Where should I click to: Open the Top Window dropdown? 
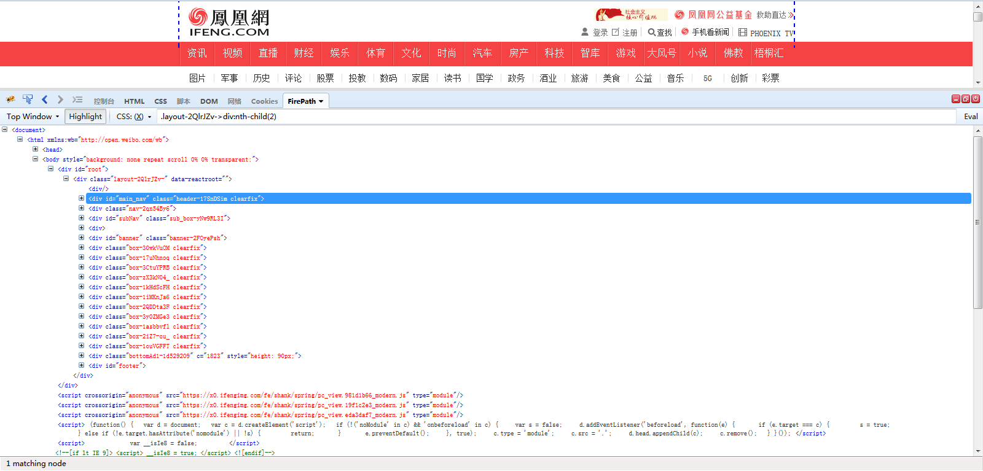[33, 117]
